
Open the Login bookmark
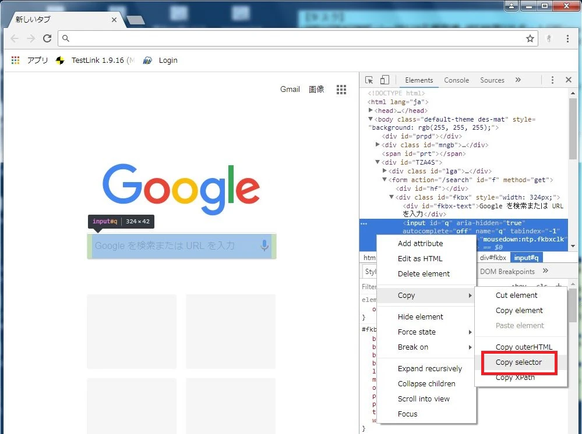click(x=160, y=61)
